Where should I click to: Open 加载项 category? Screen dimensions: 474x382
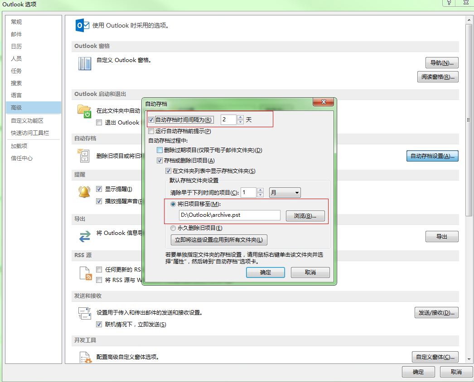[x=33, y=146]
